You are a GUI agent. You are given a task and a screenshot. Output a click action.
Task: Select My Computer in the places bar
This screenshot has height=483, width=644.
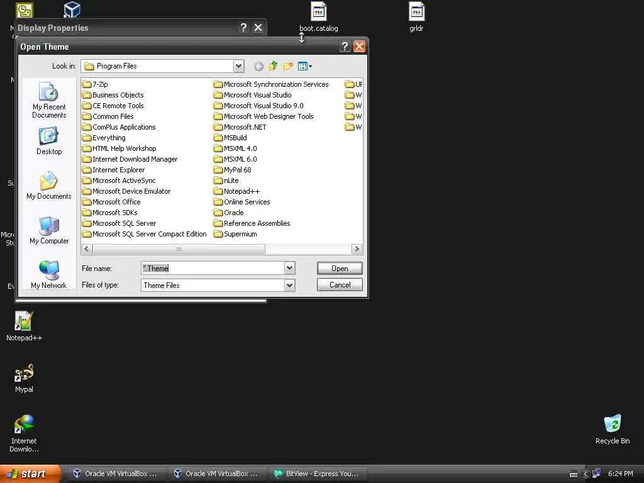pos(49,230)
